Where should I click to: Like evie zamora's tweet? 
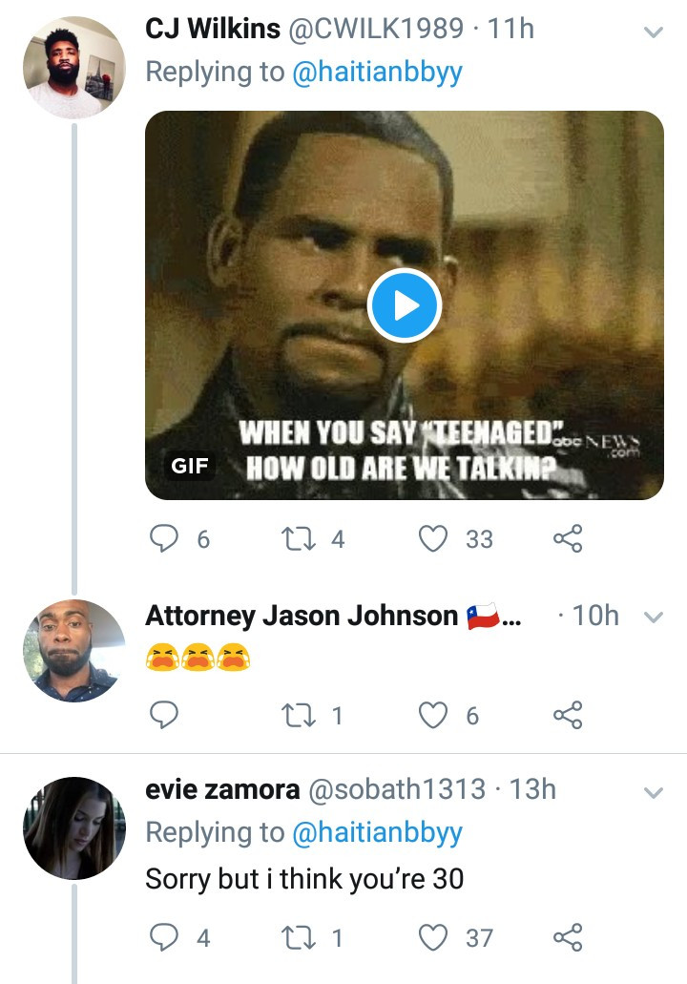pyautogui.click(x=435, y=937)
